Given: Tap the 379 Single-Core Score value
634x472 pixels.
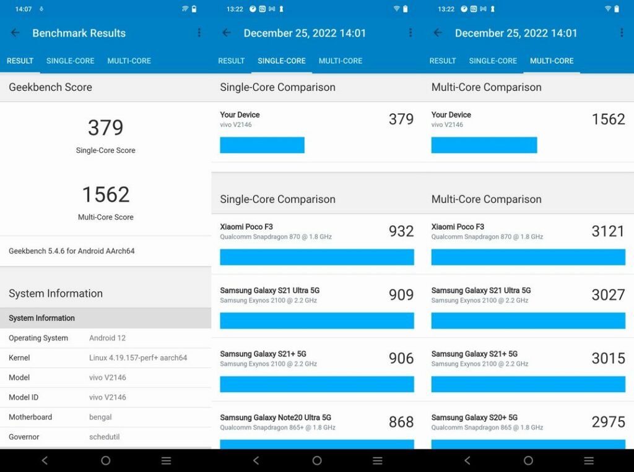Looking at the screenshot, I should pyautogui.click(x=105, y=127).
